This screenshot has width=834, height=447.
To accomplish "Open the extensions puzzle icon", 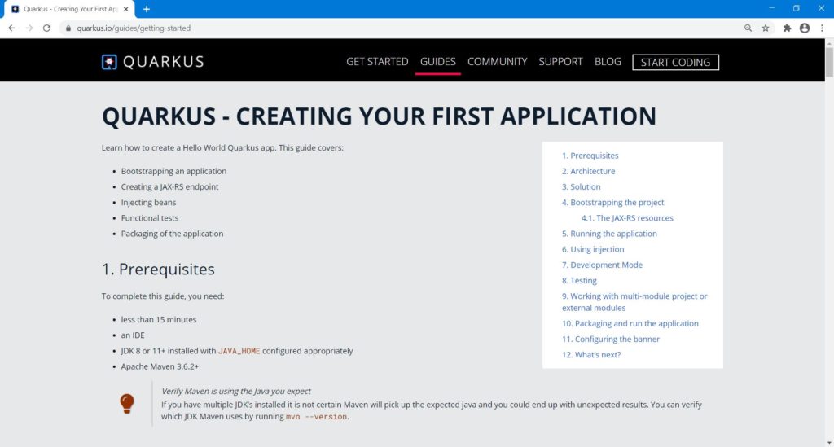I will click(788, 28).
